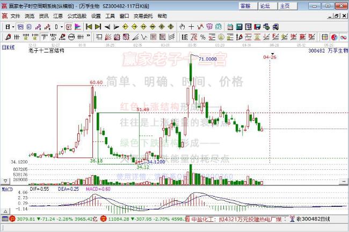Open the 文件 menu

[15, 16]
